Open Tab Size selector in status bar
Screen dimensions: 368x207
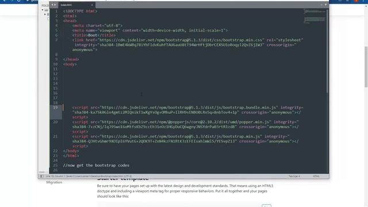294,176
